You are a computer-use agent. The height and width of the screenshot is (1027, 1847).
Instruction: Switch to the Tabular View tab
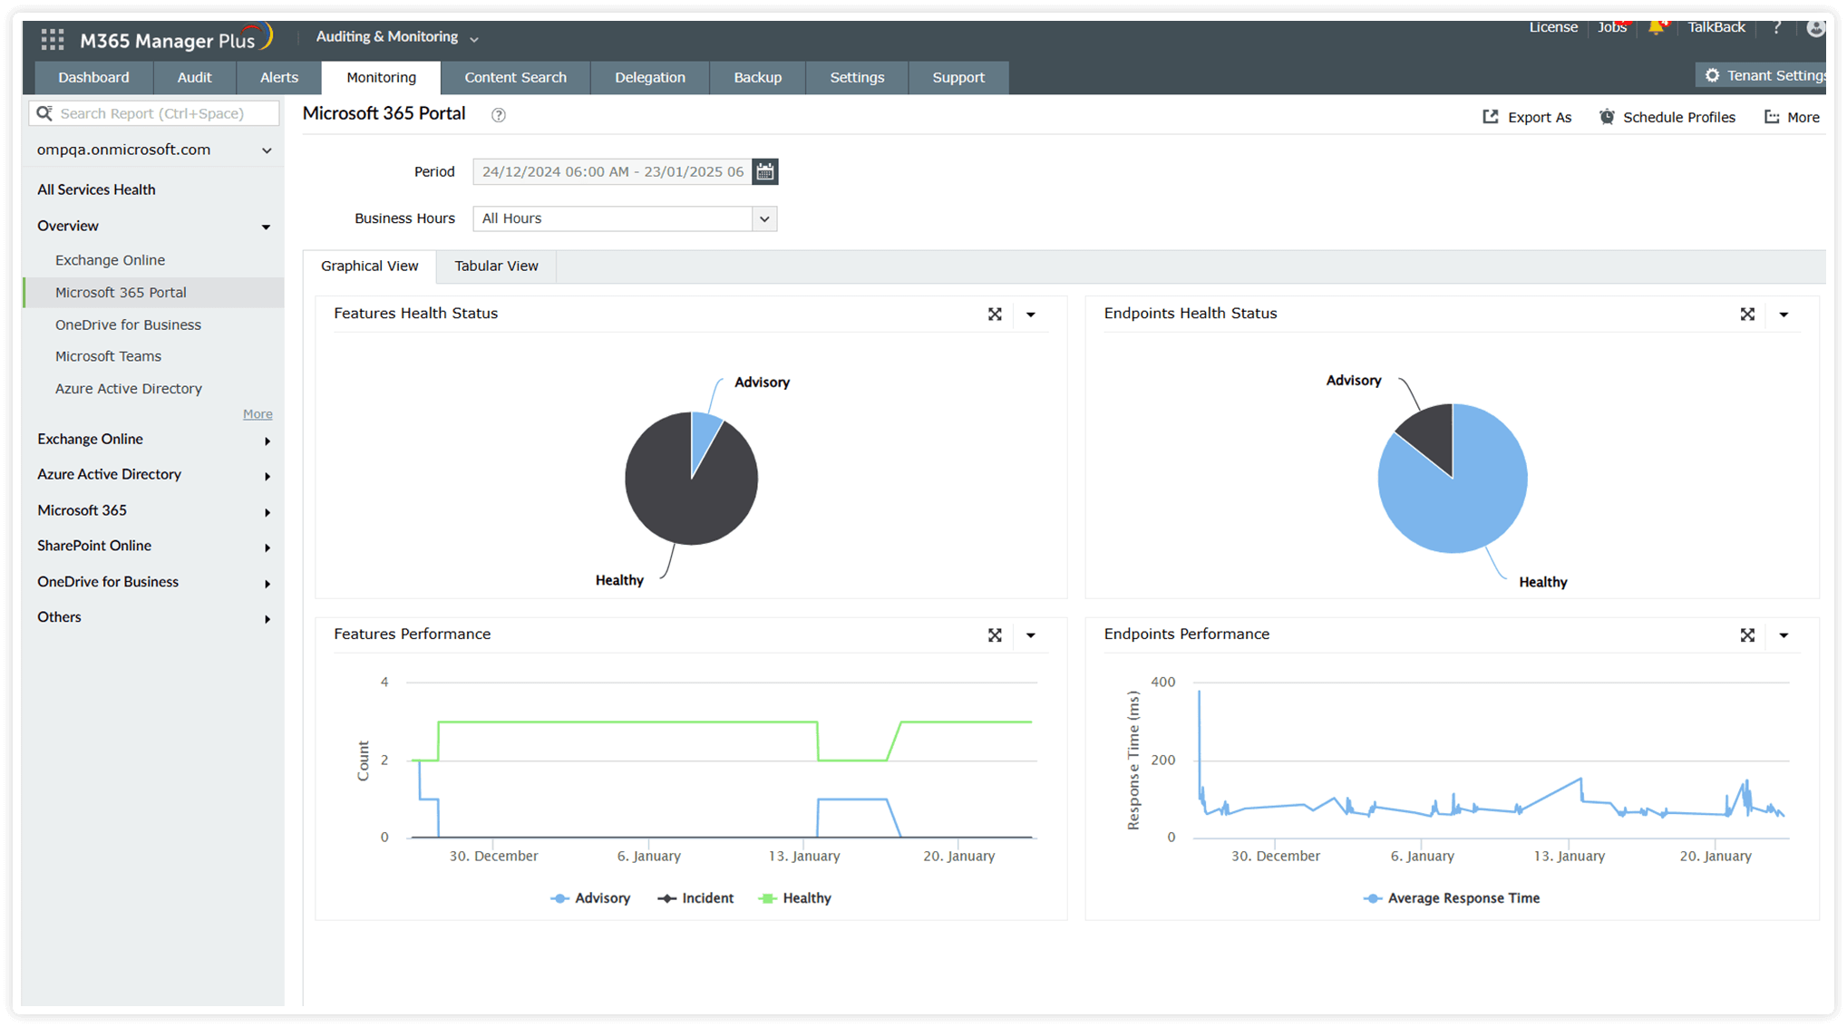[496, 266]
